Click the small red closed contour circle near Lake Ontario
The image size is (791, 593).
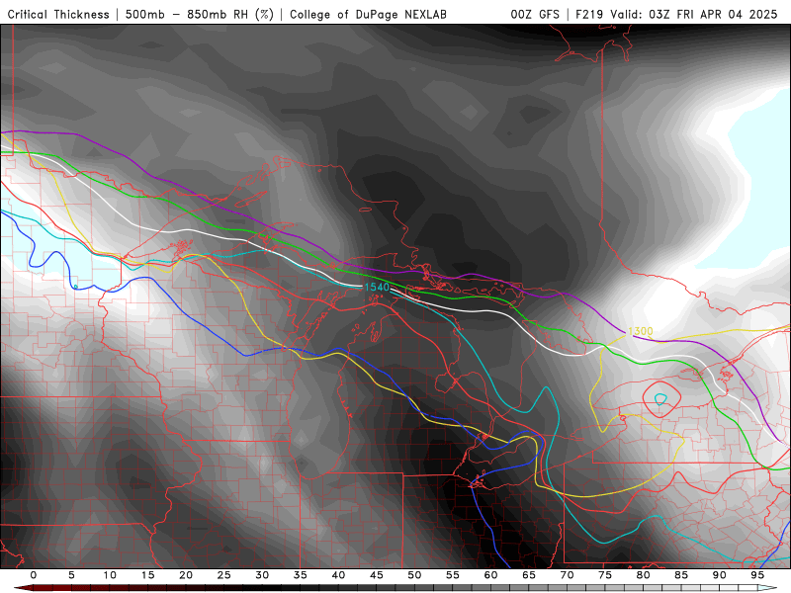(661, 399)
